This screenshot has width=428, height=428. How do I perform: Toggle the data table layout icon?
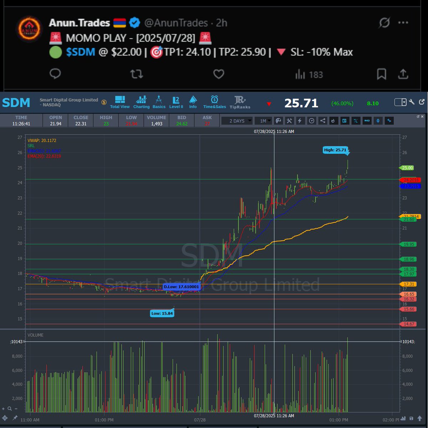coord(344,121)
